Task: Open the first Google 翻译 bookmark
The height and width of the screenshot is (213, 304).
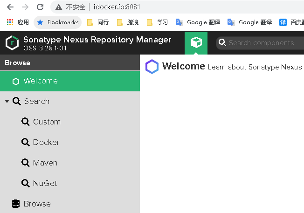Action: pos(198,22)
